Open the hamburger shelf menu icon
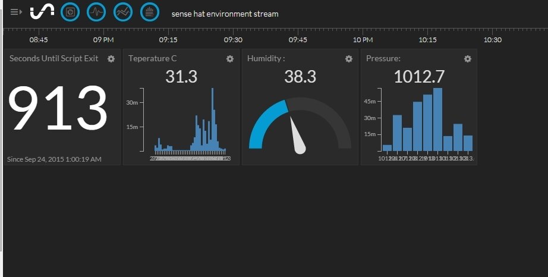The image size is (548, 277). click(x=16, y=12)
